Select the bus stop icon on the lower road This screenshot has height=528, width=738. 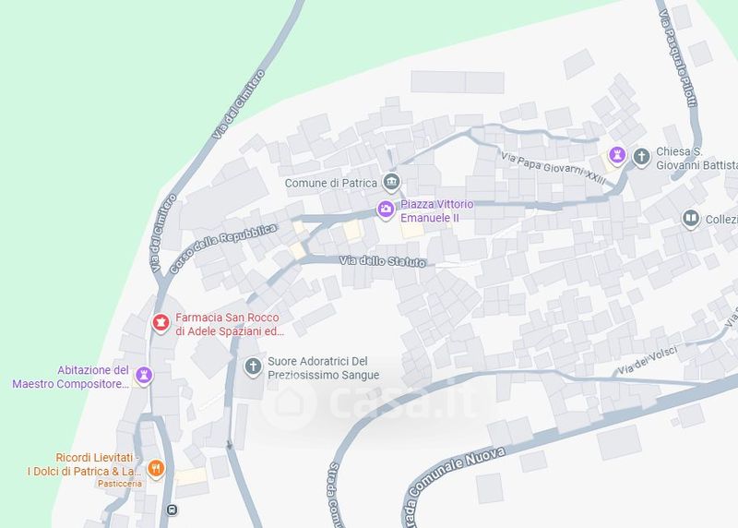173,510
